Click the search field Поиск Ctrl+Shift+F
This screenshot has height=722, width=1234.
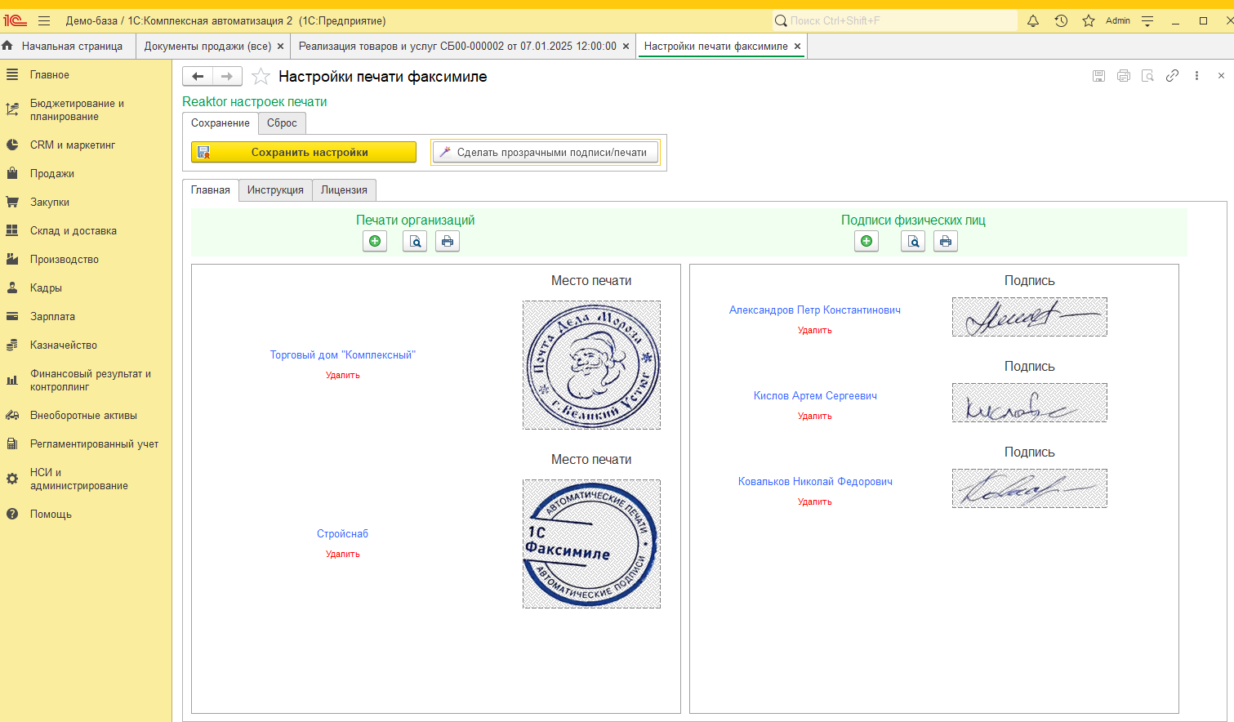pos(894,20)
